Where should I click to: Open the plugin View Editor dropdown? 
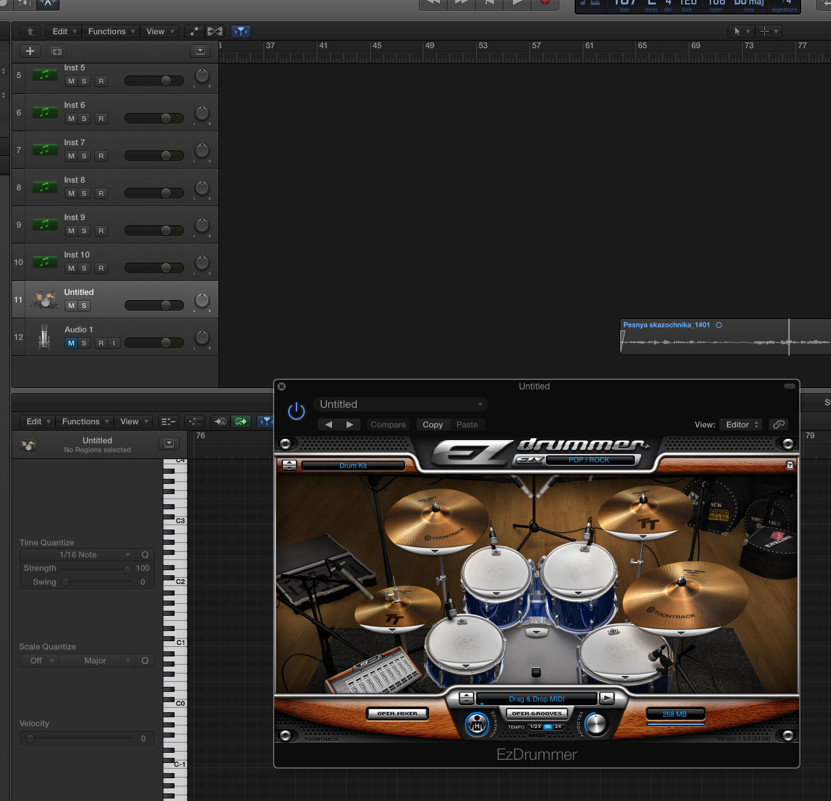(741, 424)
